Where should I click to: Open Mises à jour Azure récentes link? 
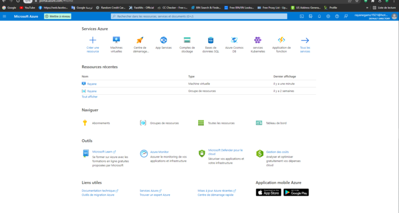tap(216, 191)
